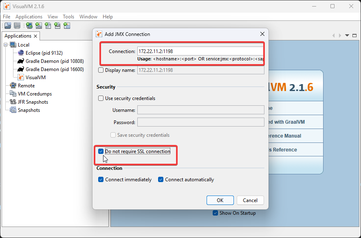The height and width of the screenshot is (238, 361).
Task: Uncheck Do not require SSL connection
Action: [101, 151]
